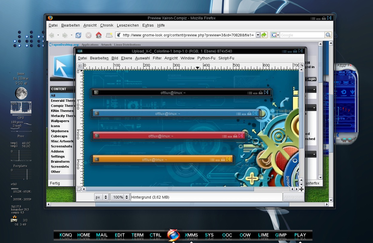The height and width of the screenshot is (243, 373).
Task: Open the Firefox Extras menu
Action: click(148, 25)
